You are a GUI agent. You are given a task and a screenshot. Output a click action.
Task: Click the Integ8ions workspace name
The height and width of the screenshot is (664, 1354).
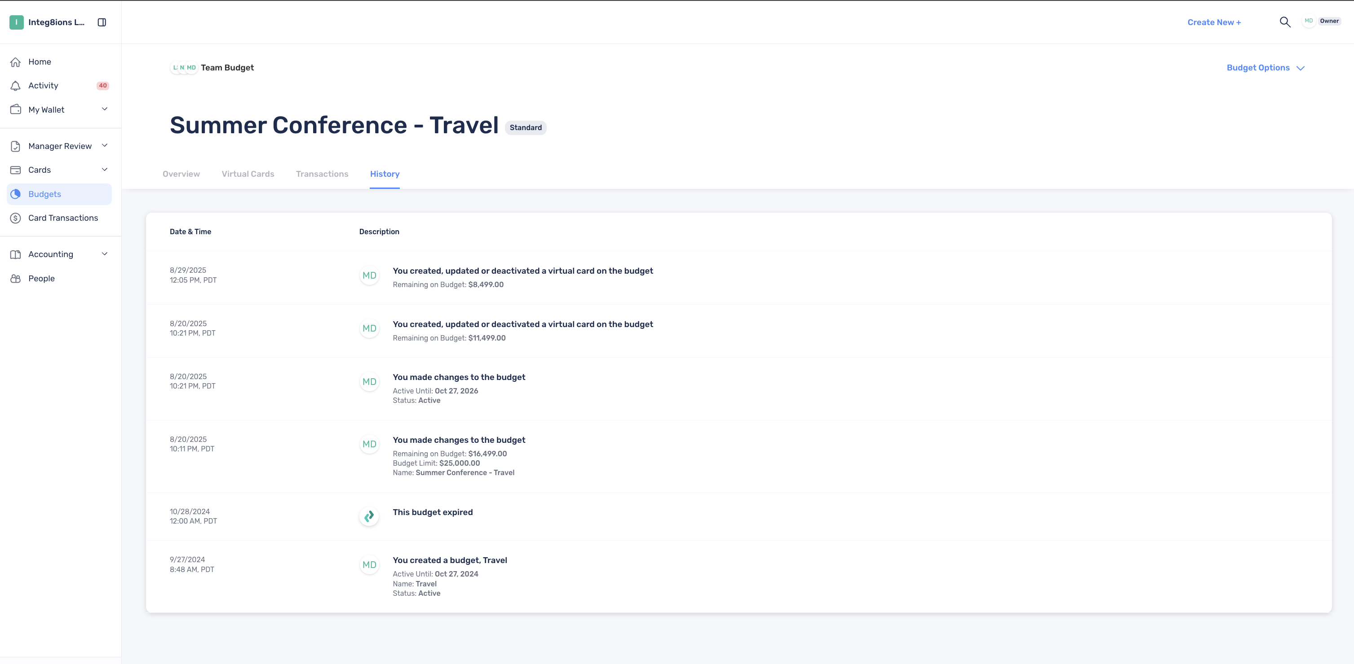56,22
